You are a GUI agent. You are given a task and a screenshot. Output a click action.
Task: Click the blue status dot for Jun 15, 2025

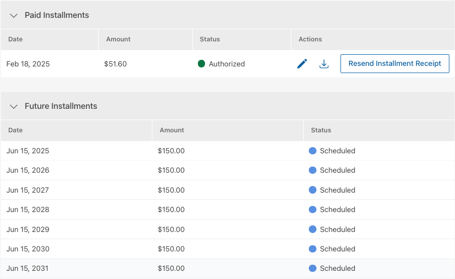click(x=312, y=151)
